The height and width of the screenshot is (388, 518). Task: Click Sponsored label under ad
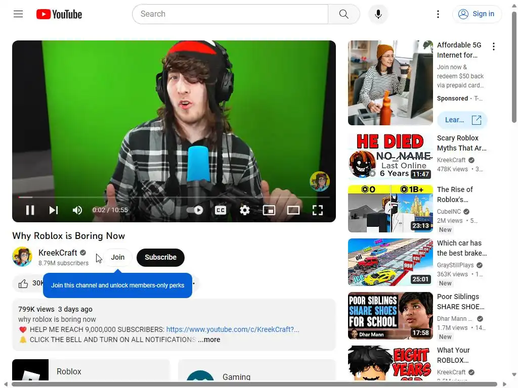(452, 99)
